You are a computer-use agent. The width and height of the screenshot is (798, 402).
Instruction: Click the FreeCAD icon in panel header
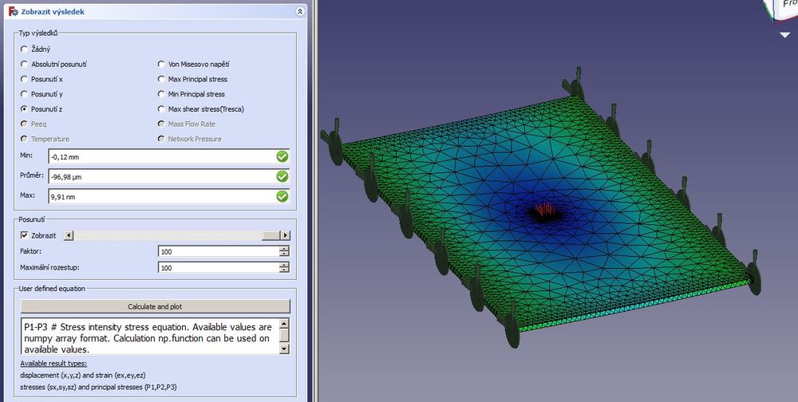click(12, 12)
